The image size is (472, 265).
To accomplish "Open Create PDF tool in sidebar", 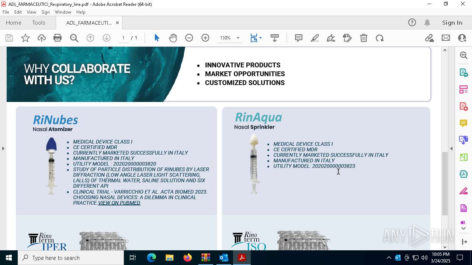I will (x=464, y=106).
